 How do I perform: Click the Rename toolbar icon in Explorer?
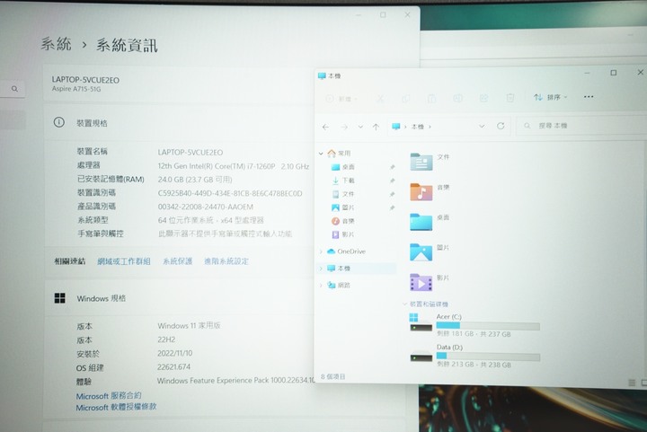[457, 98]
